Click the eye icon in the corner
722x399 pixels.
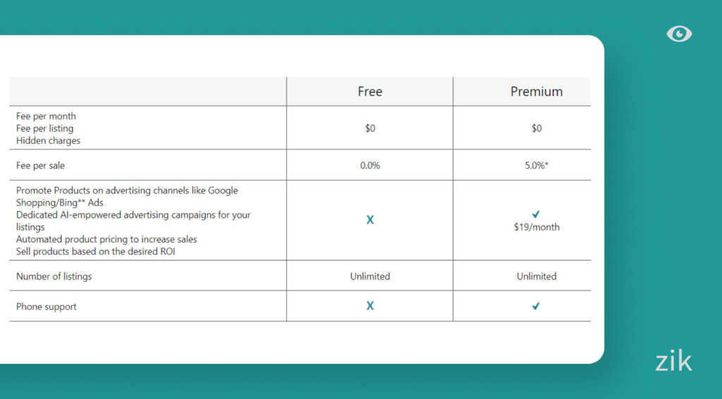point(679,34)
